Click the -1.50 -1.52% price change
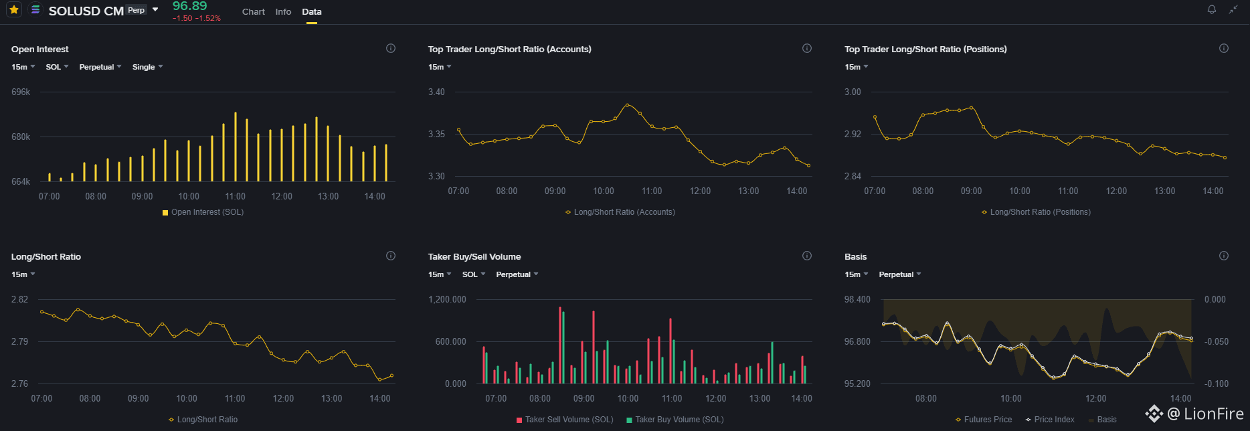 (197, 18)
